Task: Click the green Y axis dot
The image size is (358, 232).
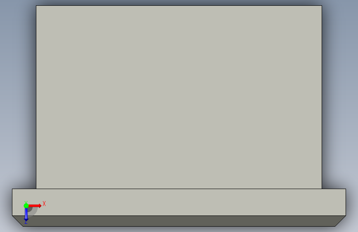Action: point(26,206)
